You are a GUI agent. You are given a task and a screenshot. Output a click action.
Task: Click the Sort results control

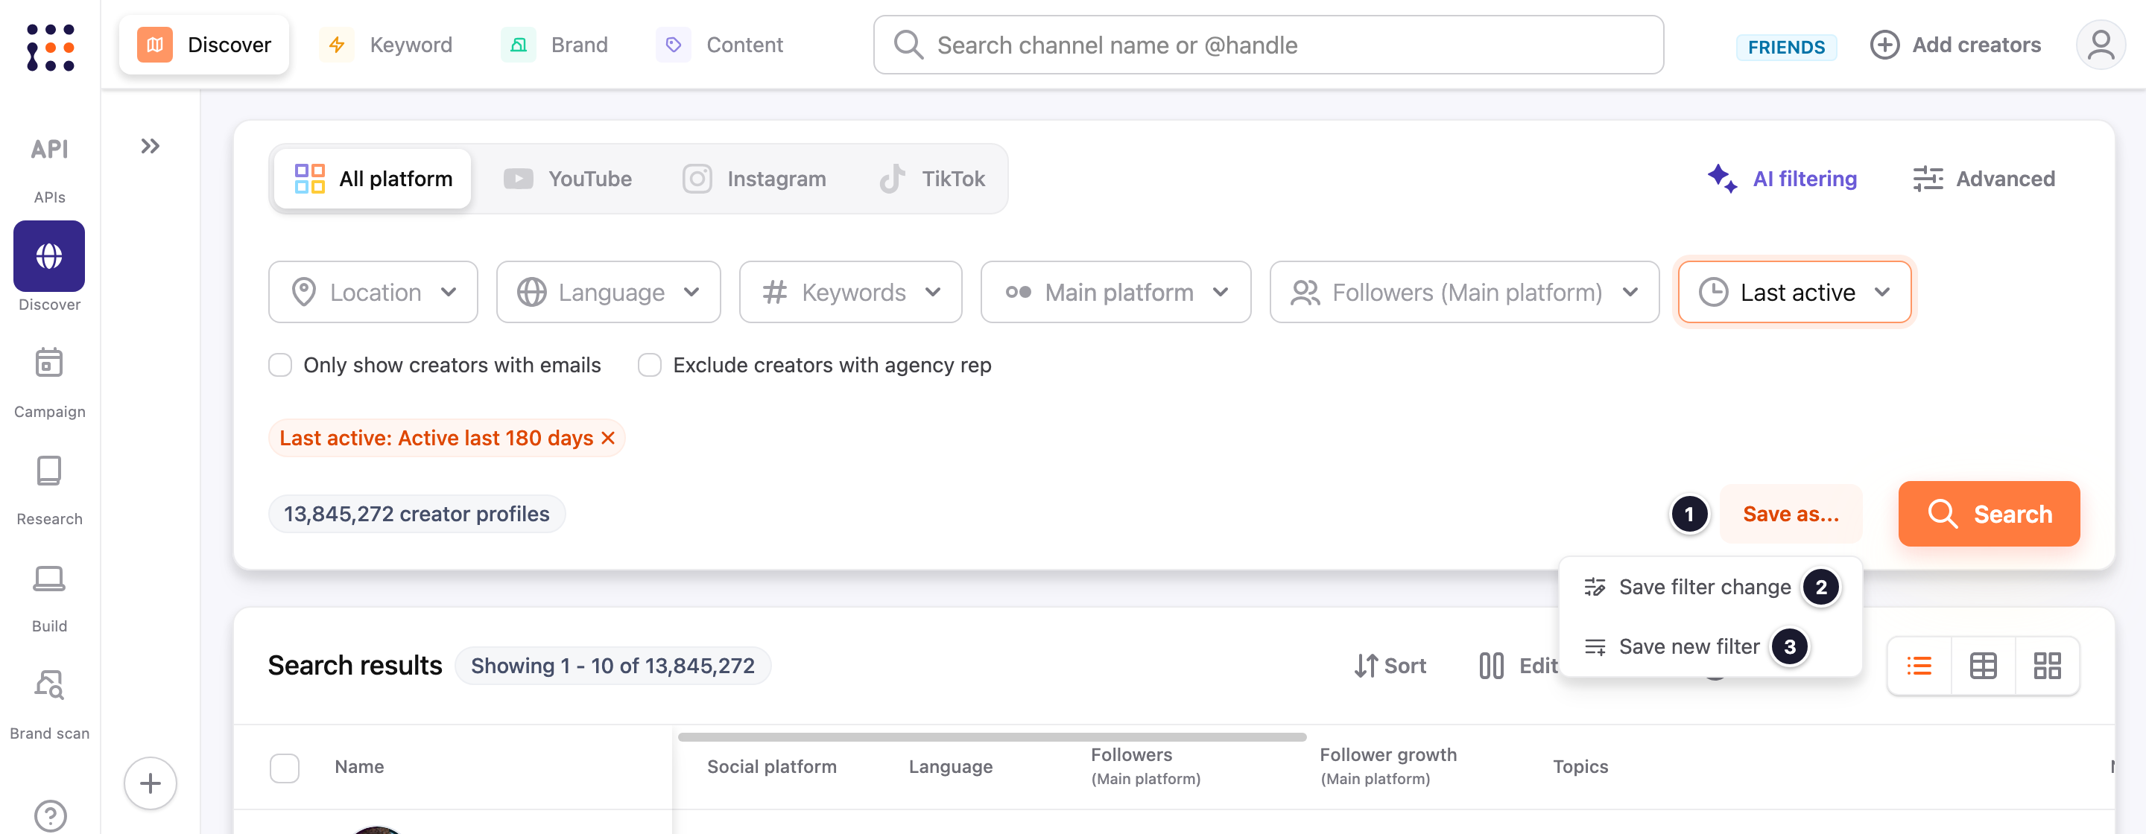[x=1390, y=666]
